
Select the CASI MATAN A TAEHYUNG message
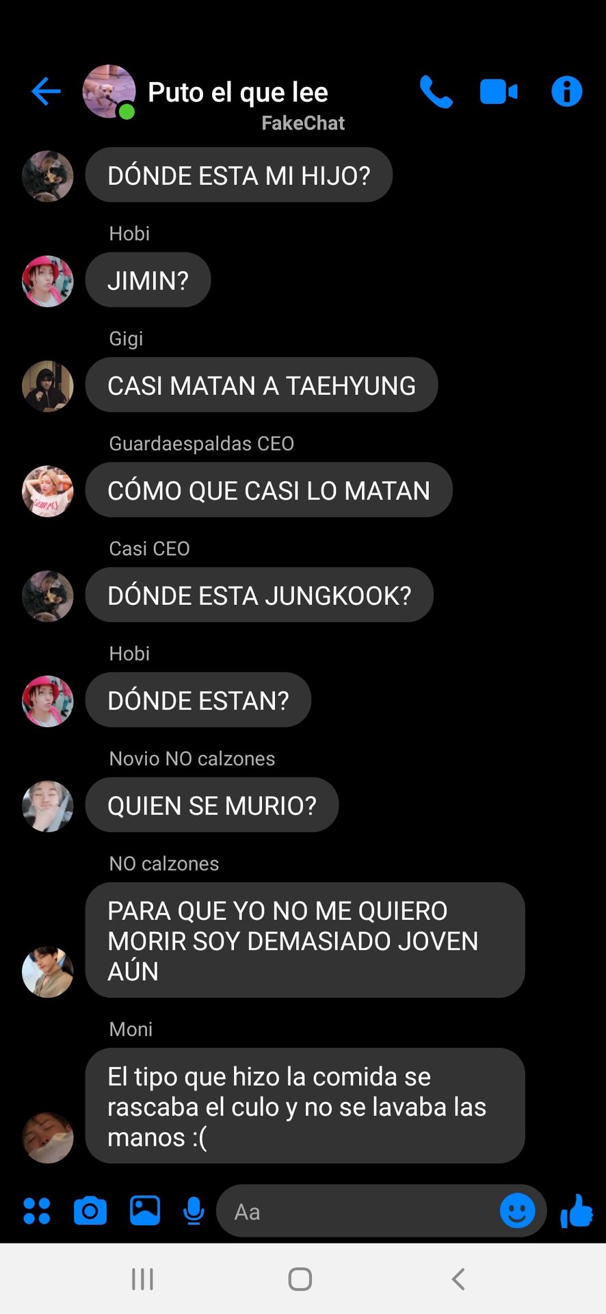[x=261, y=385]
